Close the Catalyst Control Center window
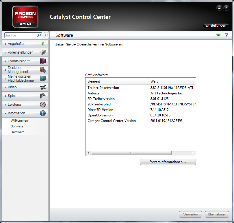This screenshot has width=234, height=223. coord(226,8)
